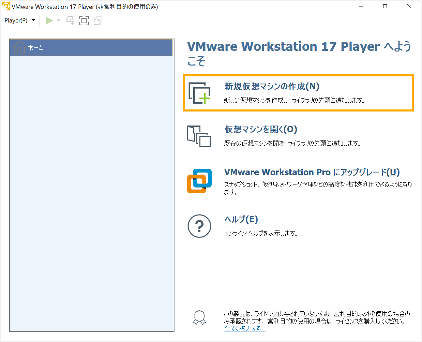This screenshot has height=342, width=422.
Task: Click VMware Workstation Pro にアップグレード(U)
Action: pyautogui.click(x=312, y=172)
